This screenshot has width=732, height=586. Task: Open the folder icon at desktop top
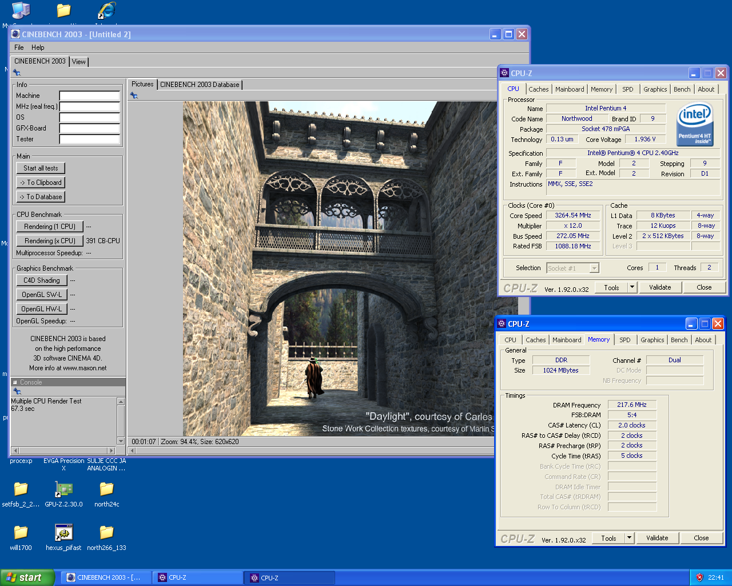point(63,10)
